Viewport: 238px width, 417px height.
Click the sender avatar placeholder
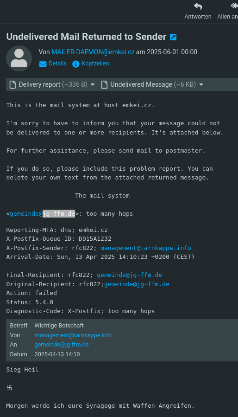coord(19,58)
